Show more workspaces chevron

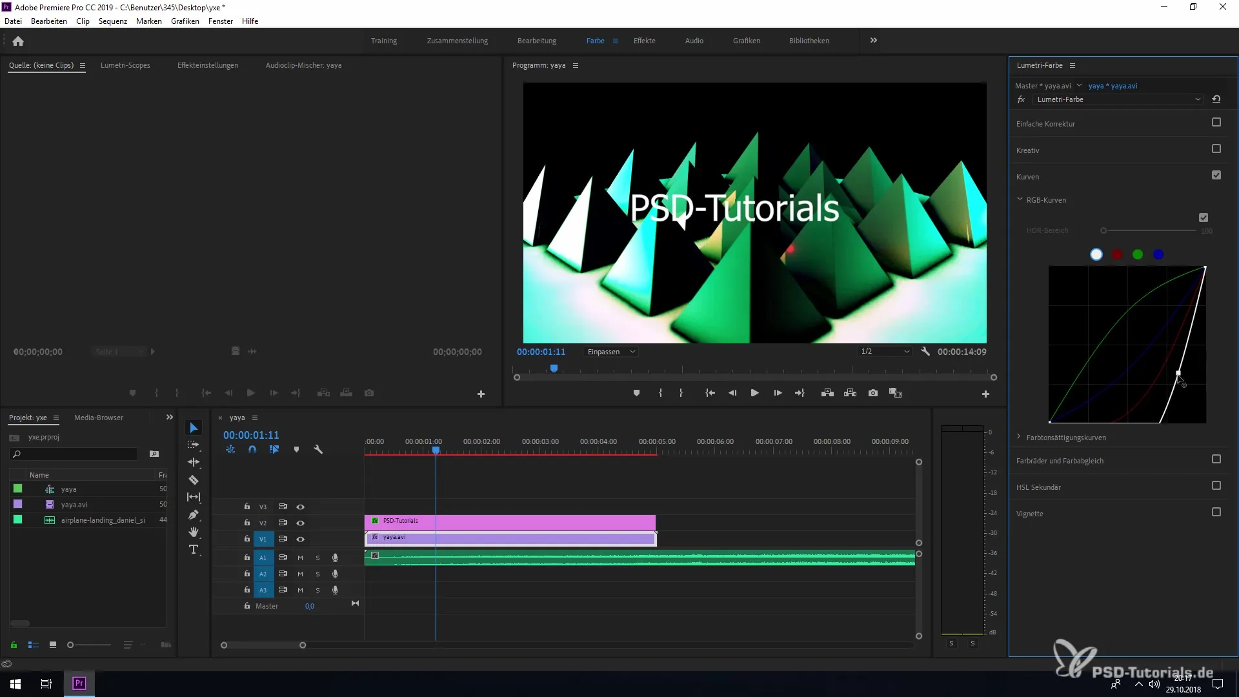point(874,40)
